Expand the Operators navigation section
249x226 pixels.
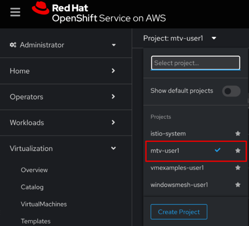(x=66, y=97)
